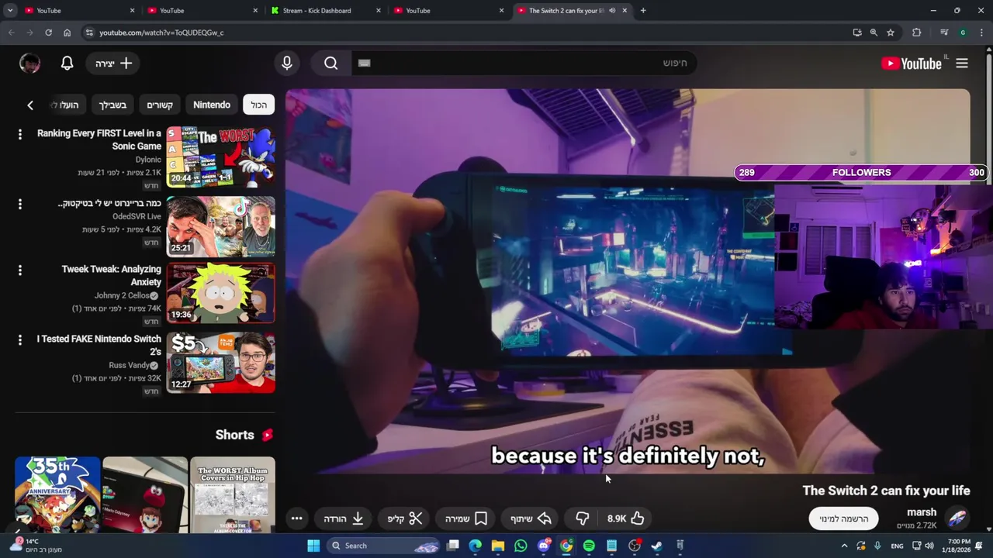The height and width of the screenshot is (558, 993).
Task: Show hidden system tray icons chevron
Action: 844,546
